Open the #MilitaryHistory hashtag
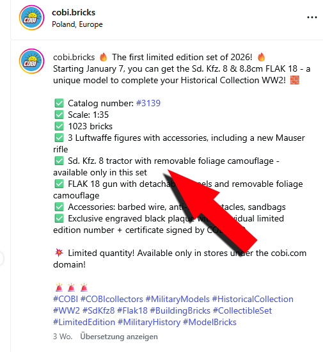The height and width of the screenshot is (352, 323). coord(149,323)
